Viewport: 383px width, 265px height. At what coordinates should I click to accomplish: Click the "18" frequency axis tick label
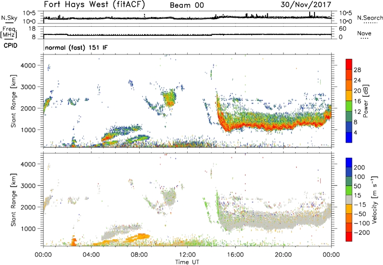tap(32, 29)
